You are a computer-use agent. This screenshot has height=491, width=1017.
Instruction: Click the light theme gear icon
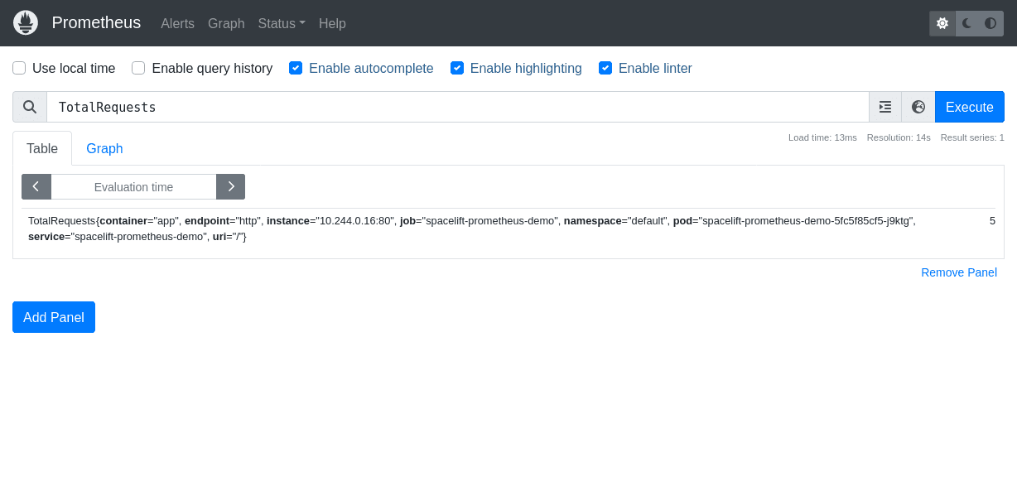pos(942,23)
